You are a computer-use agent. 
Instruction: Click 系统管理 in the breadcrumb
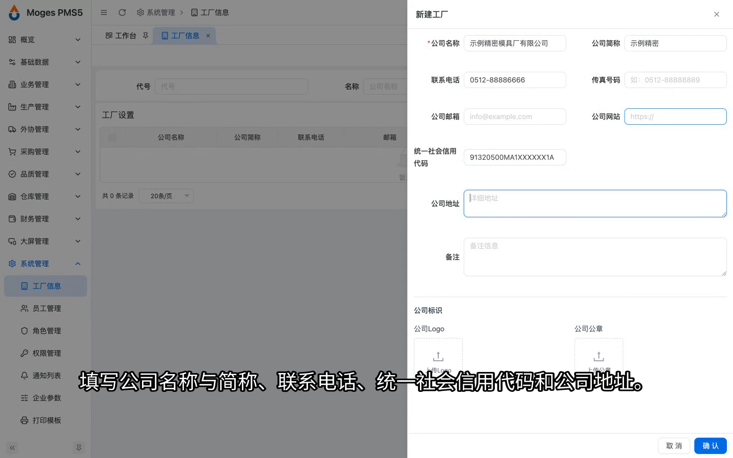pyautogui.click(x=156, y=12)
